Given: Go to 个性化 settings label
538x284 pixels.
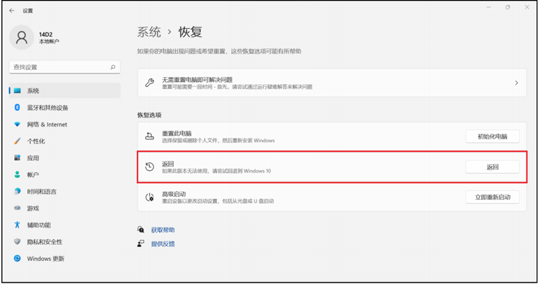Looking at the screenshot, I should coord(36,141).
